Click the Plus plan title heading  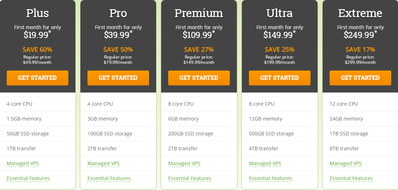38,13
